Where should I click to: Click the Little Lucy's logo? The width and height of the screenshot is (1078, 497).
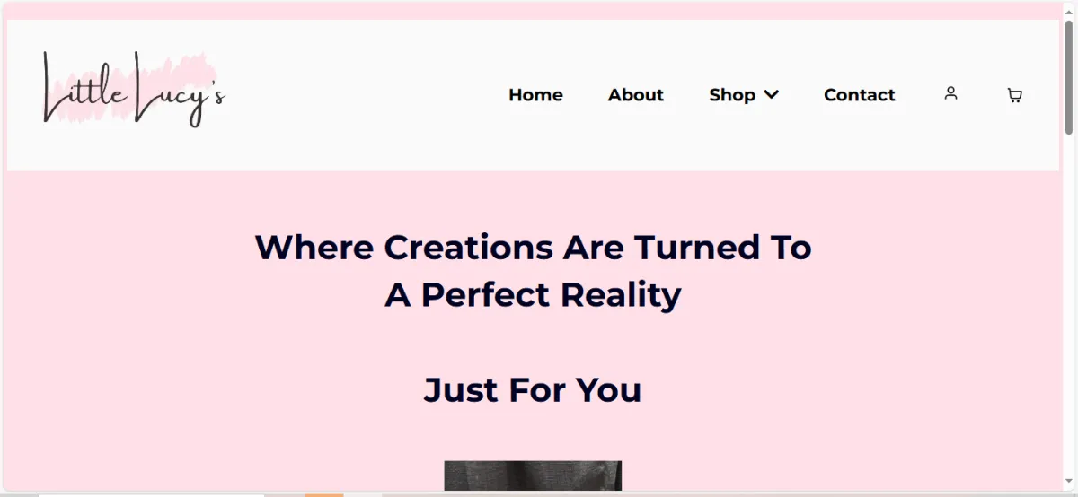point(134,89)
